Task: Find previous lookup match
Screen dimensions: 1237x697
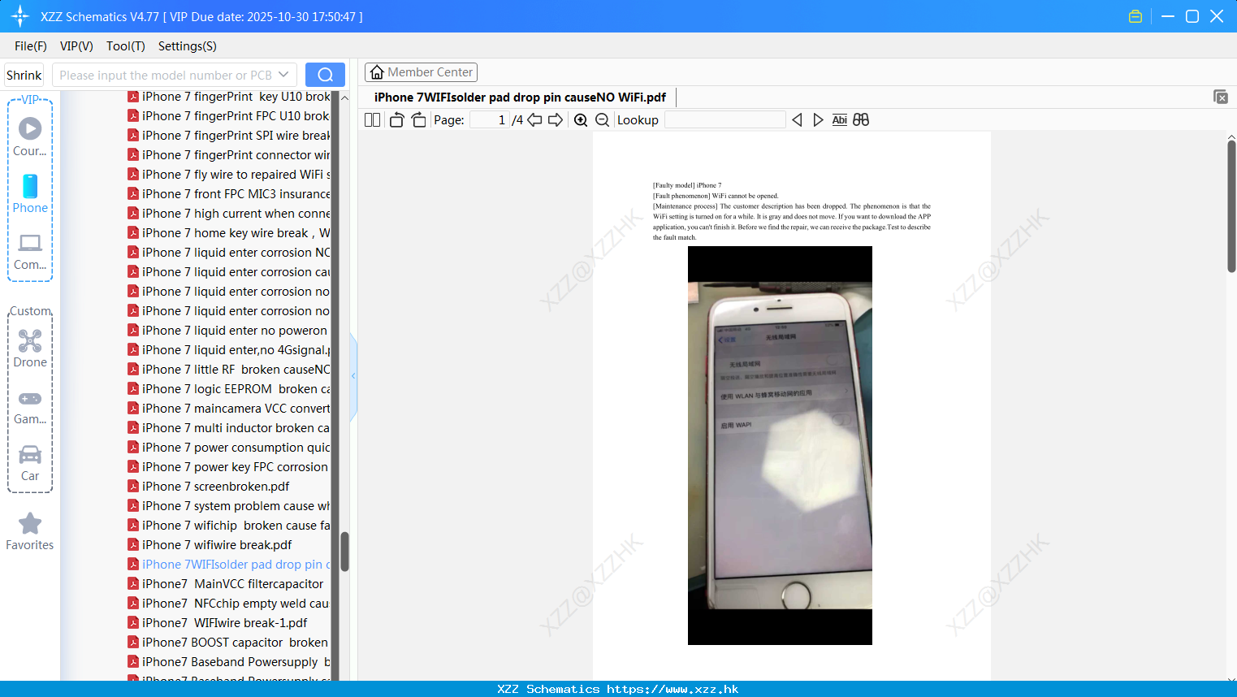Action: tap(797, 120)
